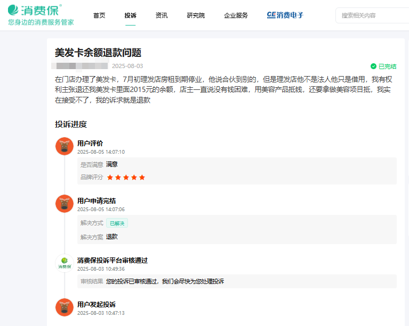The height and width of the screenshot is (326, 409).
Task: Click the complaint title 美发卡余额退款问题
Action: pyautogui.click(x=98, y=53)
